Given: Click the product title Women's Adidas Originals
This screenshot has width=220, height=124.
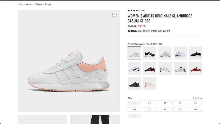Looking at the screenshot, I should pos(160,18).
